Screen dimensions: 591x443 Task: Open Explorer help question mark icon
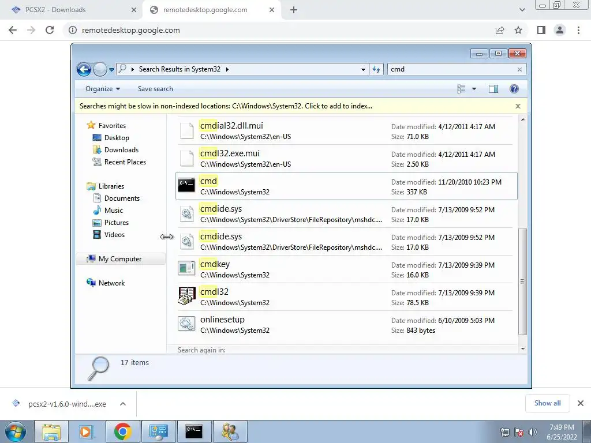point(514,89)
